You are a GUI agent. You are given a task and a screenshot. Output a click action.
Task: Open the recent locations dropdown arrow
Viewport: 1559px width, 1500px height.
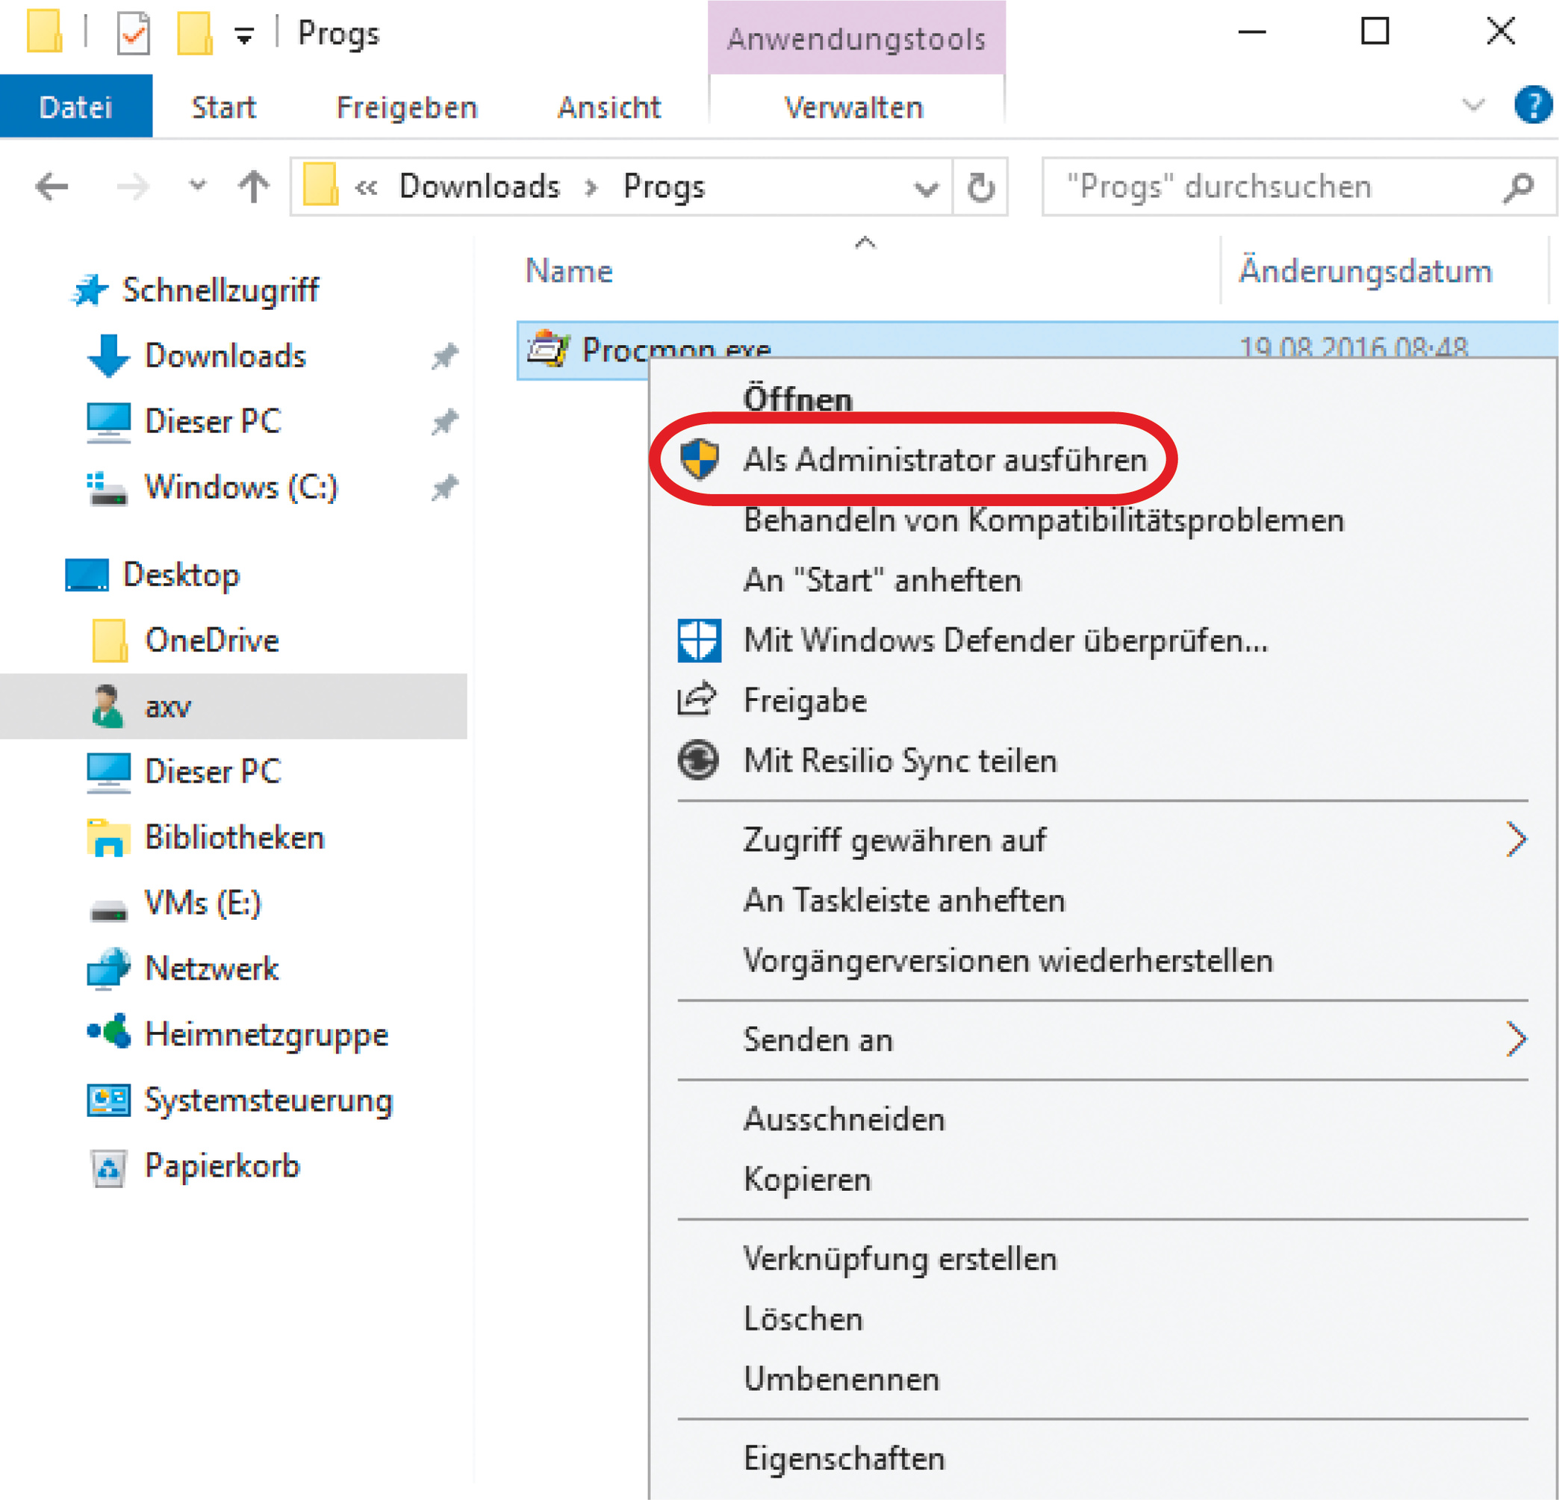(196, 187)
